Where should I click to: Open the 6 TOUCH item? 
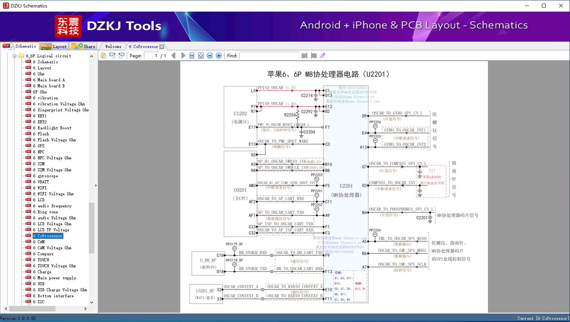(41, 260)
